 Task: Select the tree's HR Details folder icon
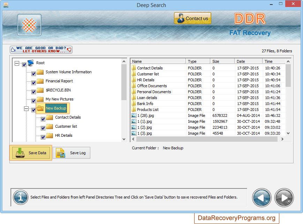pyautogui.click(x=50, y=136)
